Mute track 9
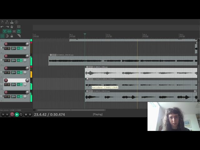 [6, 48]
